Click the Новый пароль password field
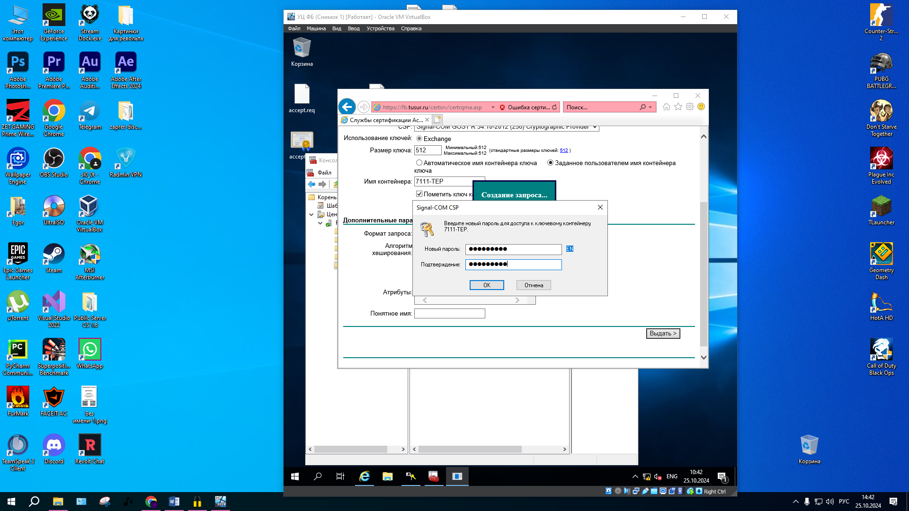Screen dimensions: 909x511 click(x=513, y=249)
